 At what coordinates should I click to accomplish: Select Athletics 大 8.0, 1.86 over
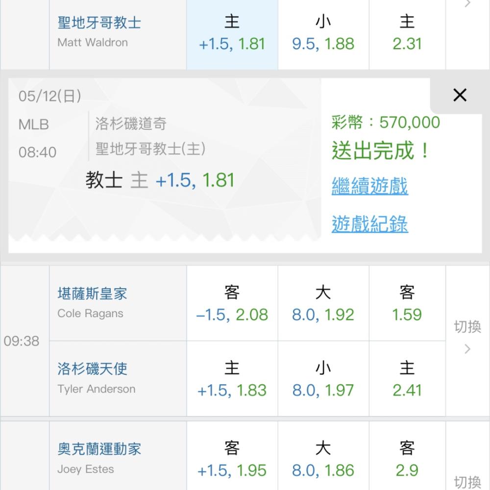point(323,460)
